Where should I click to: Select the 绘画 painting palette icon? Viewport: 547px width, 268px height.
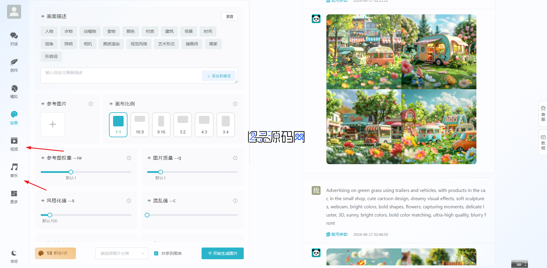14,114
